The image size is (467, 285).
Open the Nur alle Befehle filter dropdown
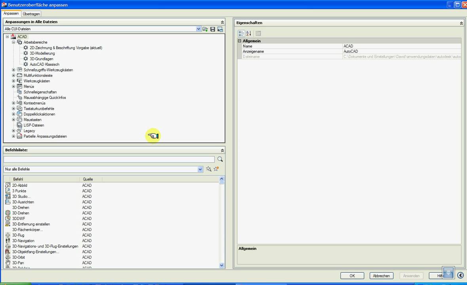click(200, 169)
